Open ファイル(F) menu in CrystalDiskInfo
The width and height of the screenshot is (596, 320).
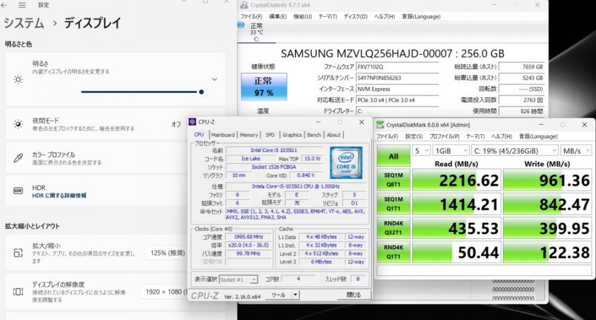coord(251,17)
